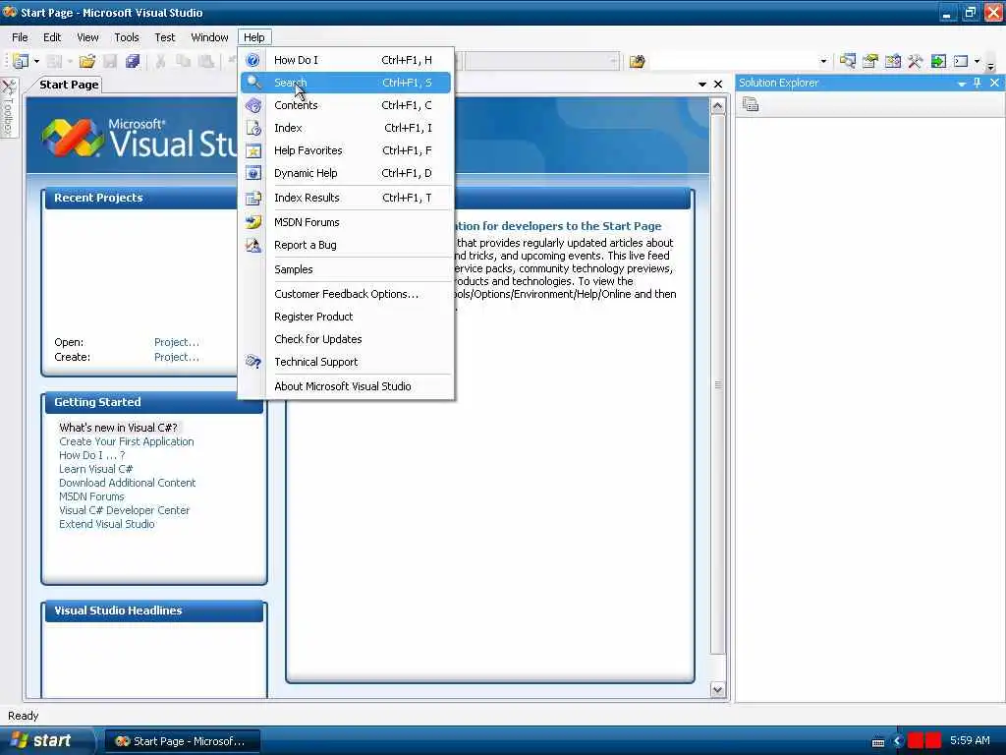Select Search in the Help menu
The height and width of the screenshot is (755, 1006).
click(x=346, y=83)
